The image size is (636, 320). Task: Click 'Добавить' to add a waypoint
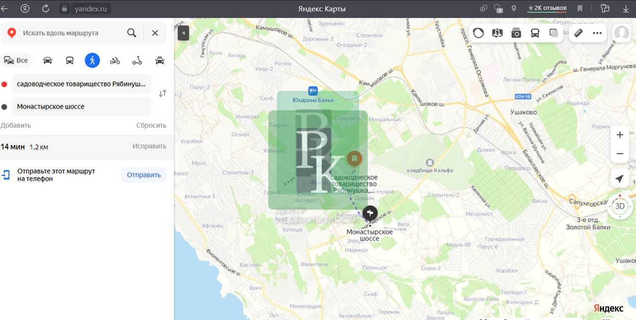click(15, 125)
